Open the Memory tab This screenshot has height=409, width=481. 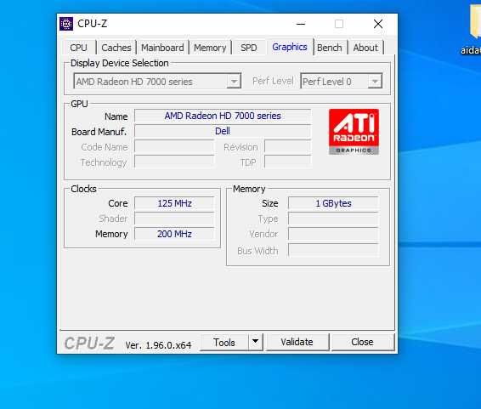(210, 48)
